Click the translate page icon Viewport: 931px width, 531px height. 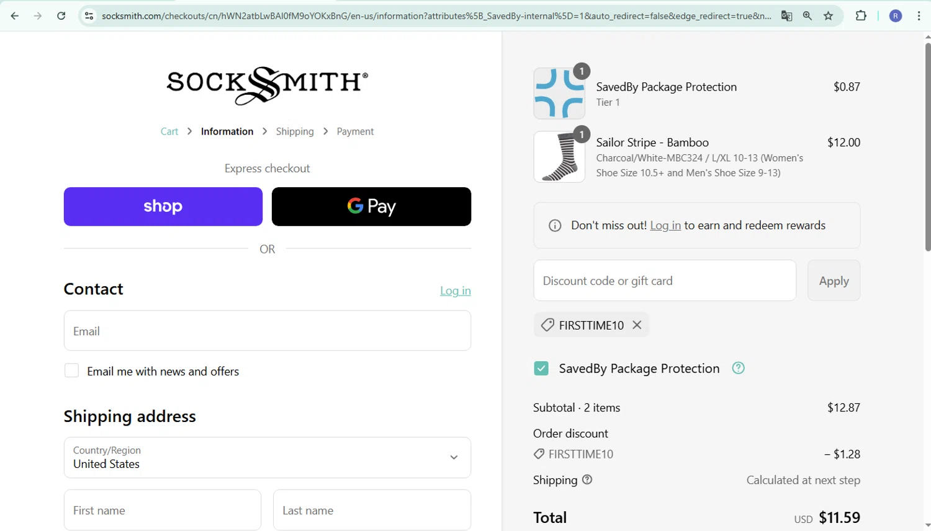tap(786, 16)
